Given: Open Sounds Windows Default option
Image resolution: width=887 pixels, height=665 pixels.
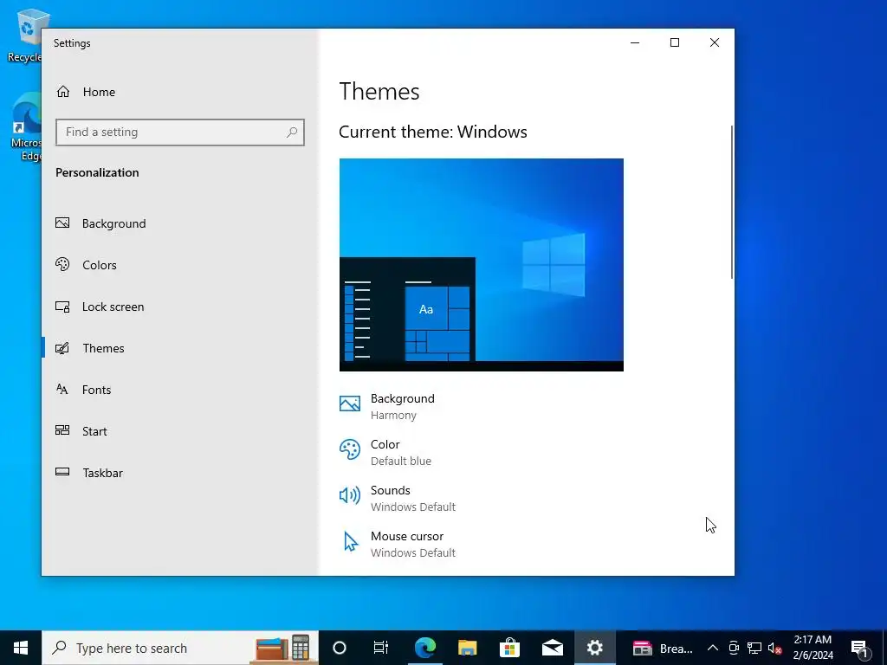Looking at the screenshot, I should [x=397, y=498].
